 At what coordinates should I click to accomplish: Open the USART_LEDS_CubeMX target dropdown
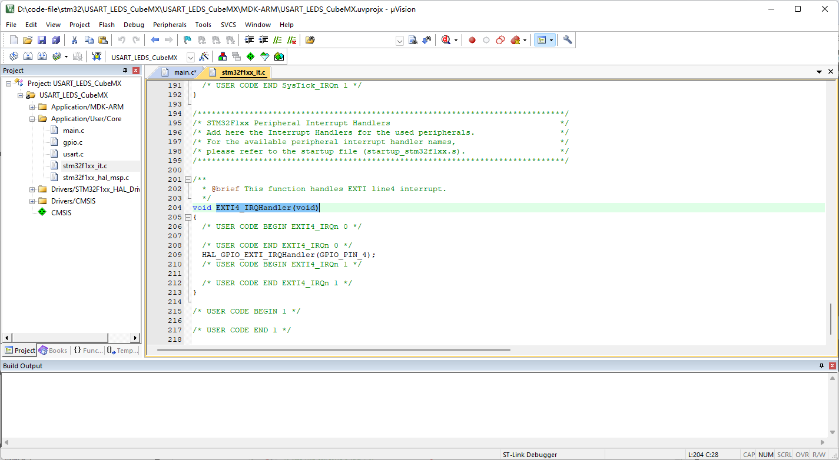tap(191, 58)
